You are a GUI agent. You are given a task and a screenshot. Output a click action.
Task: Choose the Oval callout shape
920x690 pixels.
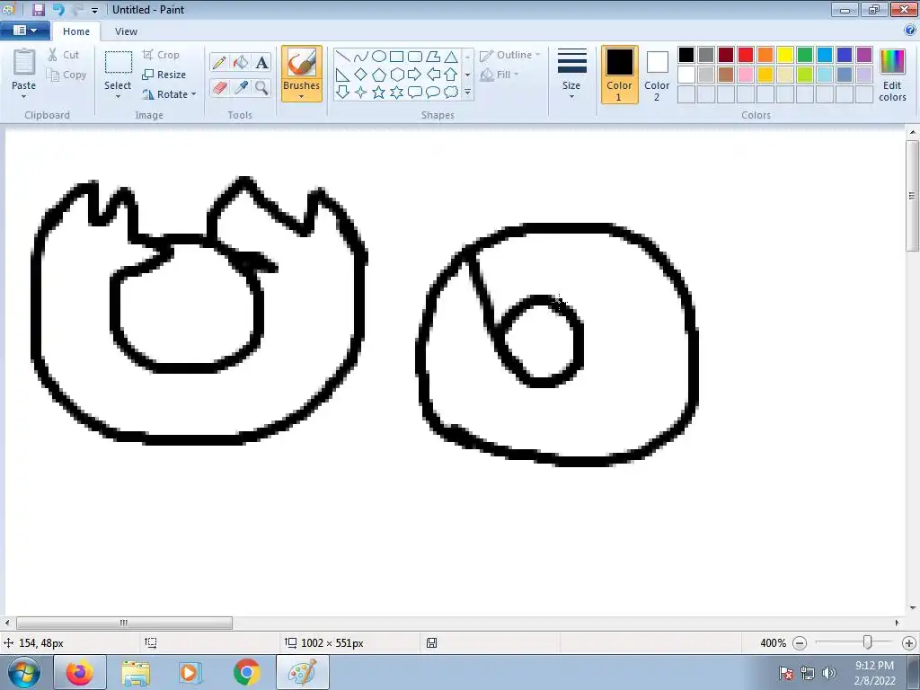point(433,93)
